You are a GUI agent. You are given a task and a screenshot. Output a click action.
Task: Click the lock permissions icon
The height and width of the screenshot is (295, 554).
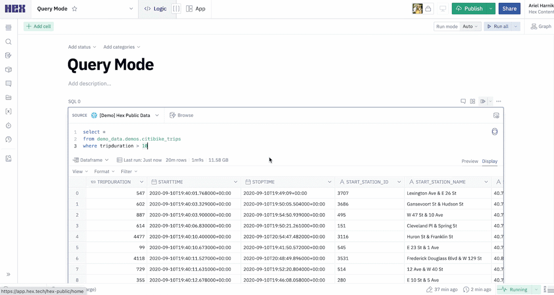pyautogui.click(x=428, y=8)
